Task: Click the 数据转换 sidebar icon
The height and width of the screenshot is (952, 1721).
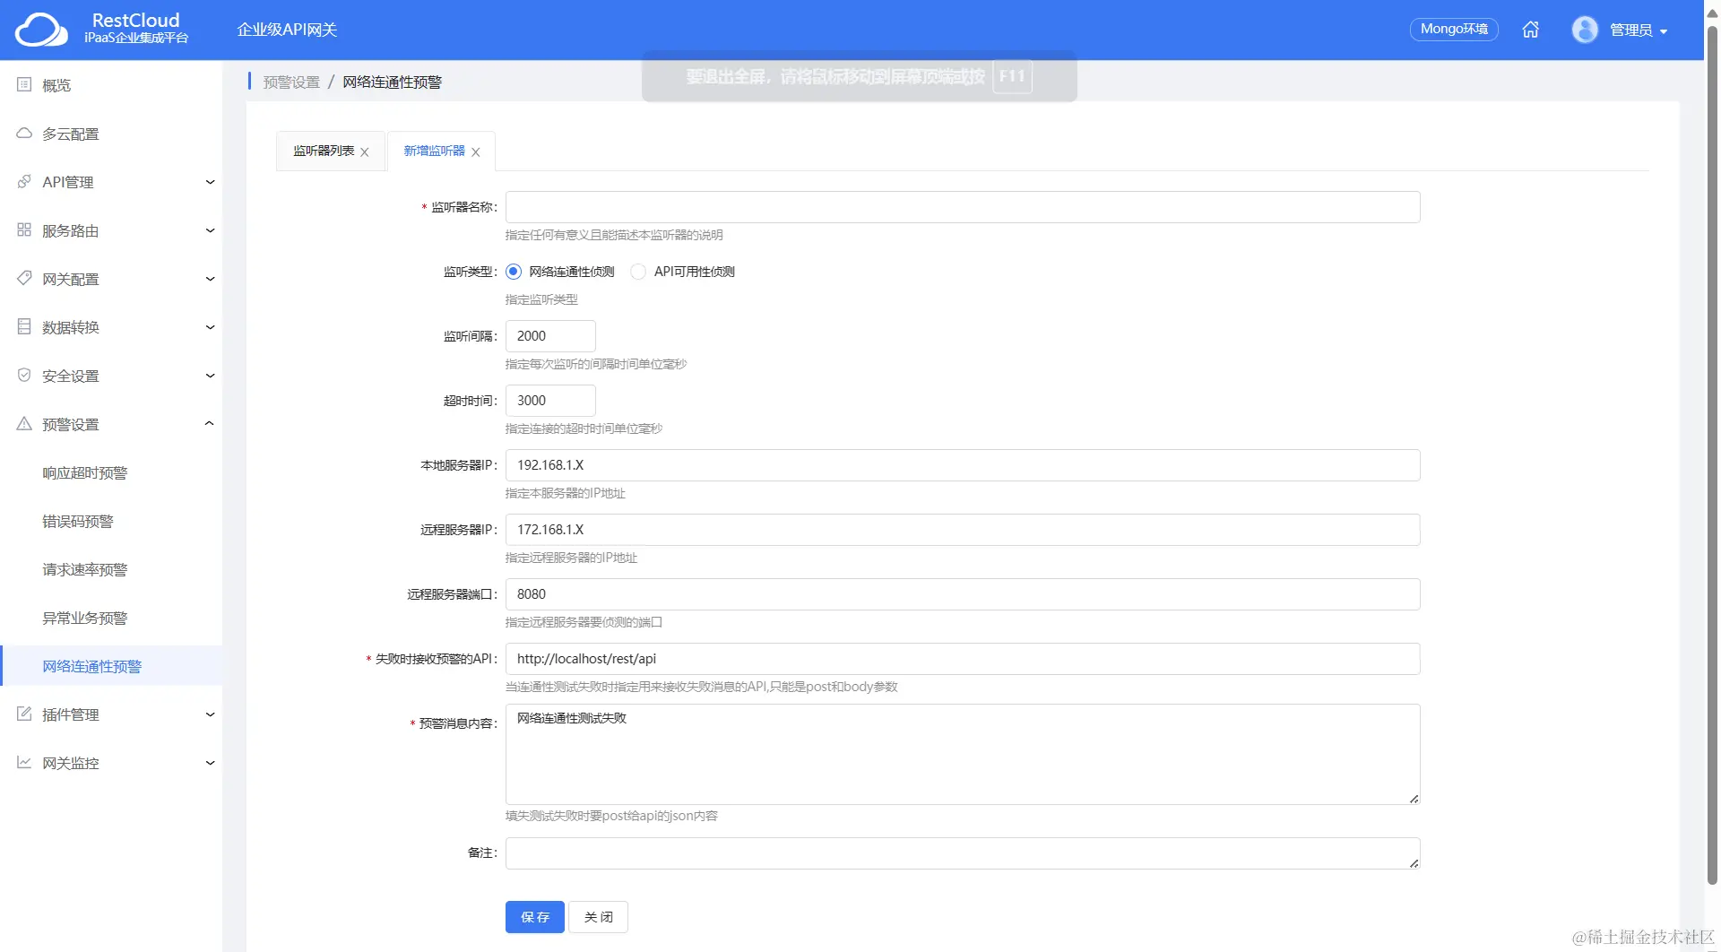Action: click(24, 327)
